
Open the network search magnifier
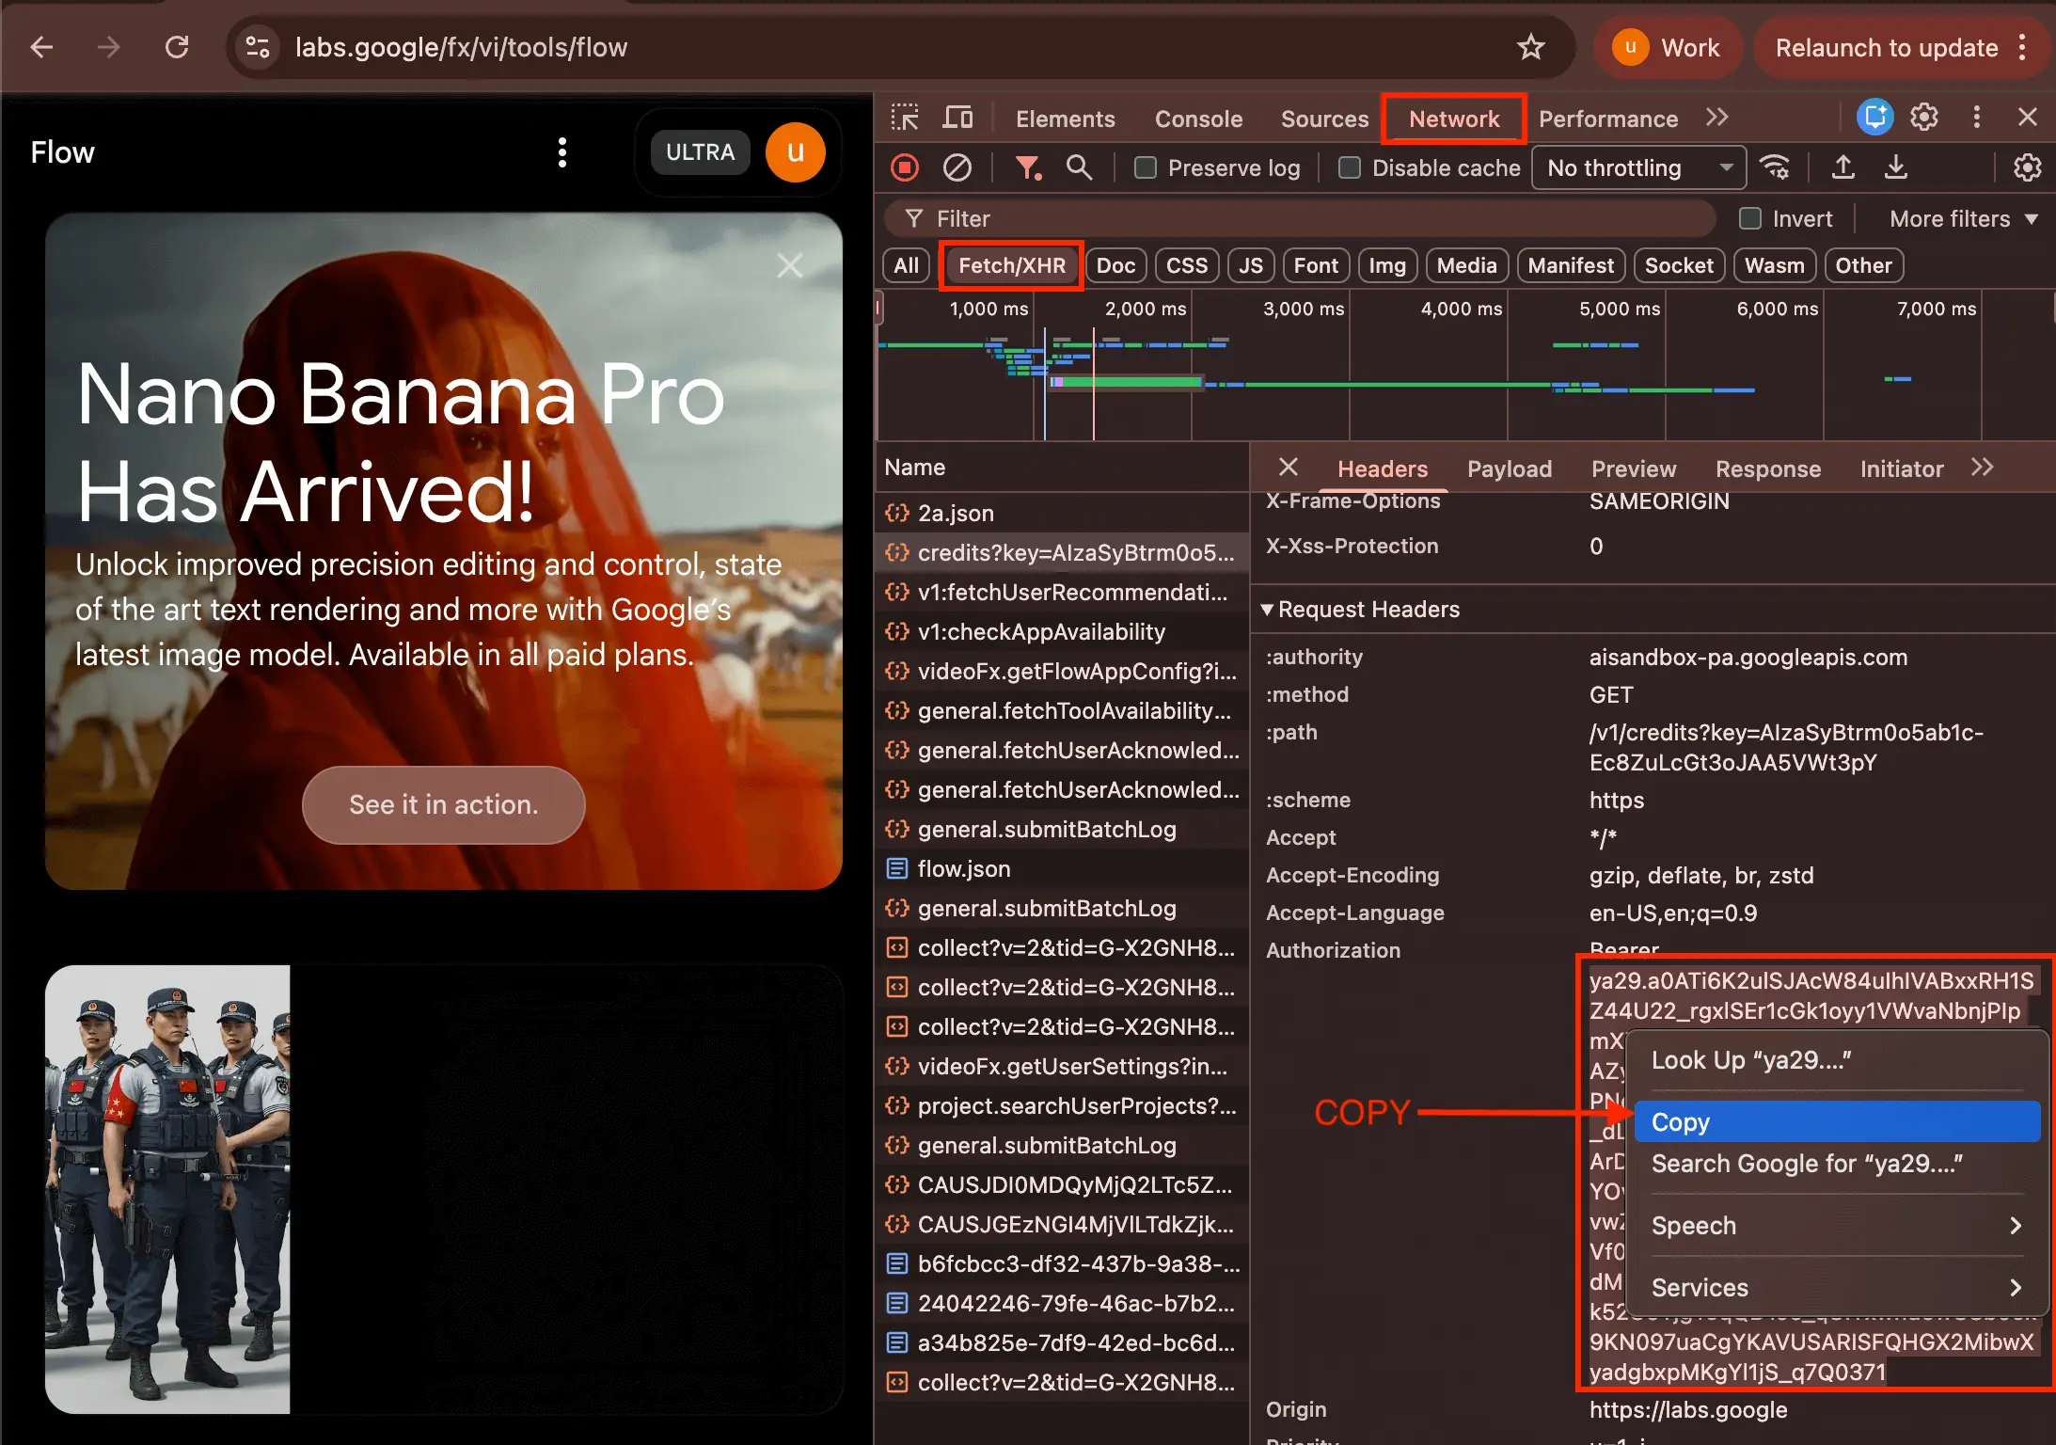tap(1079, 168)
